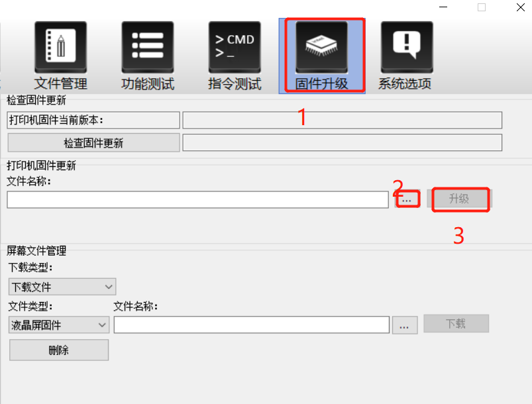This screenshot has height=404, width=532.
Task: Focus the printer firmware 文件名称 input field
Action: 198,199
